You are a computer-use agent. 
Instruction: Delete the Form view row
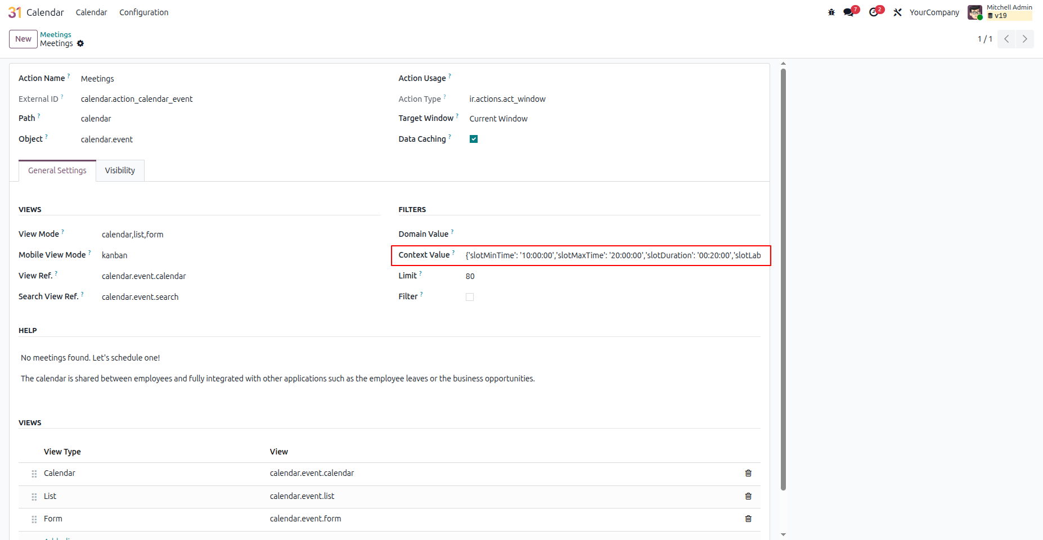tap(748, 519)
